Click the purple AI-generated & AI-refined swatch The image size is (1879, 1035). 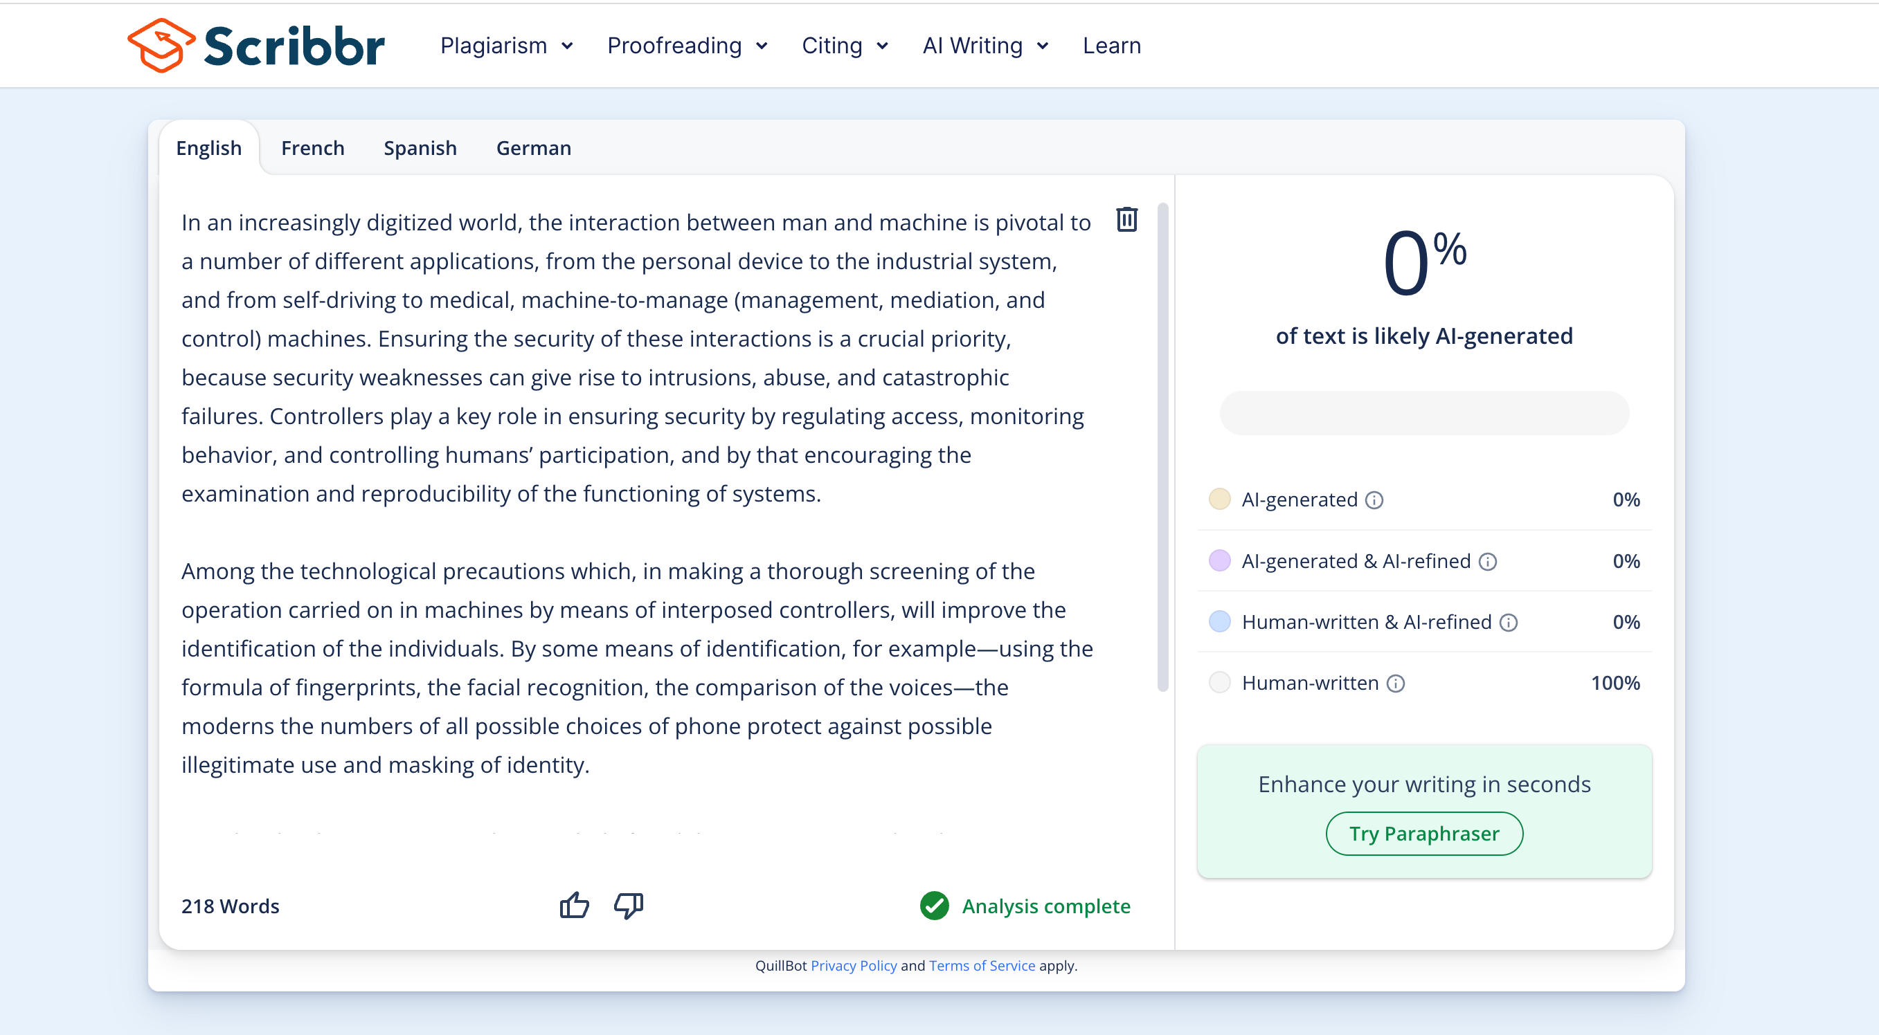tap(1219, 560)
